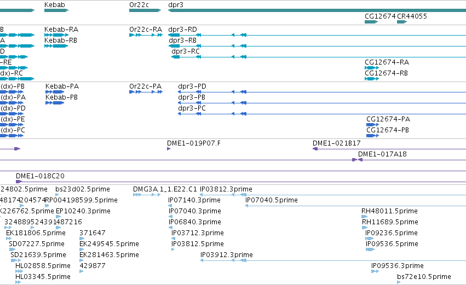This screenshot has height=285, width=466.
Task: Click the RH48011.5prime EST label
Action: pos(390,211)
